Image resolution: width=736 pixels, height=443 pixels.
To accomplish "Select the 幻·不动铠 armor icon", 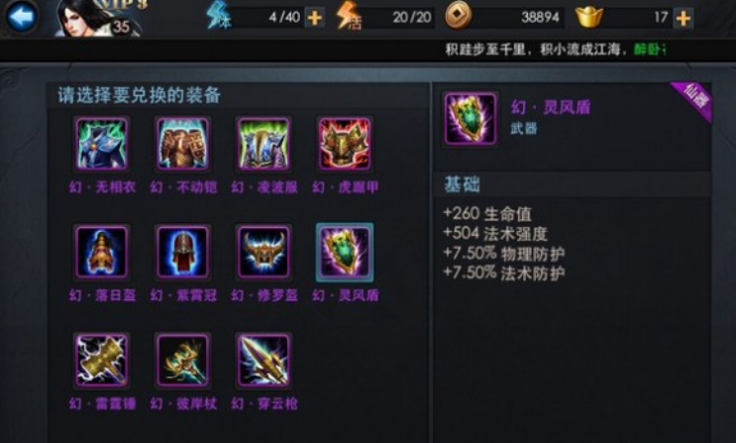I will (182, 144).
